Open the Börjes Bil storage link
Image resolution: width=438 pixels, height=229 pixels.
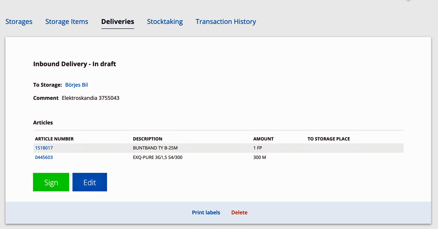click(x=77, y=85)
